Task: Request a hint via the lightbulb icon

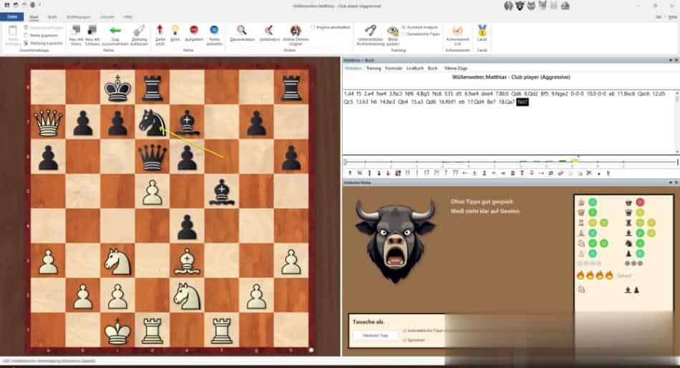Action: (x=175, y=29)
